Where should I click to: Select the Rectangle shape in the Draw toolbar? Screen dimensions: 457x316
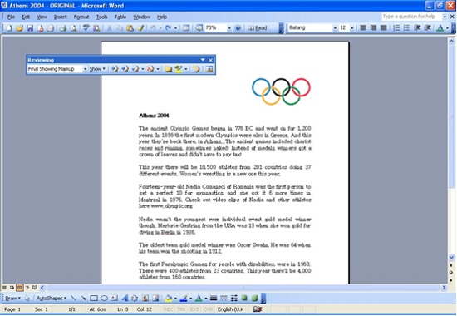(x=94, y=299)
